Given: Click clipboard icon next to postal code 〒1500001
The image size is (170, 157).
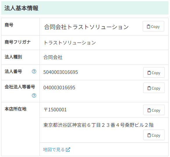Looking at the screenshot, I should 149,110.
